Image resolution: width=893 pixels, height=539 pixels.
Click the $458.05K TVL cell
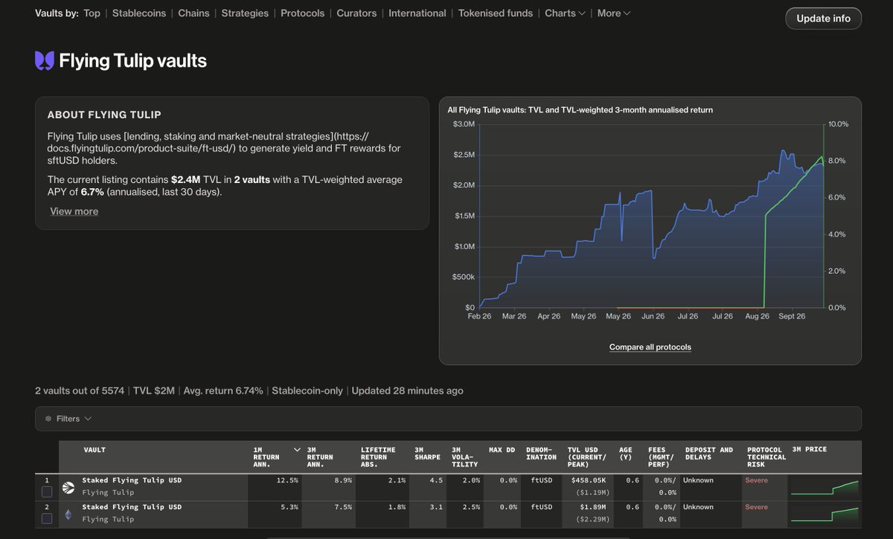point(587,480)
